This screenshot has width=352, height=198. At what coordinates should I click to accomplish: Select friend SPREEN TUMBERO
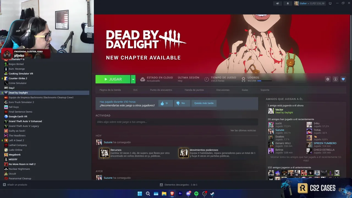coord(325,143)
